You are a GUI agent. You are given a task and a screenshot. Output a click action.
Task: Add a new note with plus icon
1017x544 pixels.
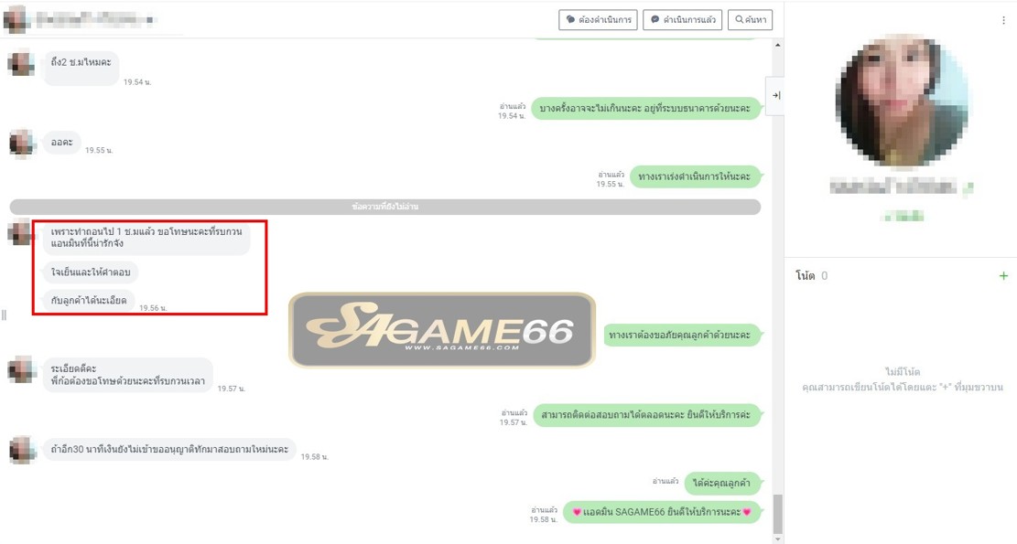tap(1003, 275)
